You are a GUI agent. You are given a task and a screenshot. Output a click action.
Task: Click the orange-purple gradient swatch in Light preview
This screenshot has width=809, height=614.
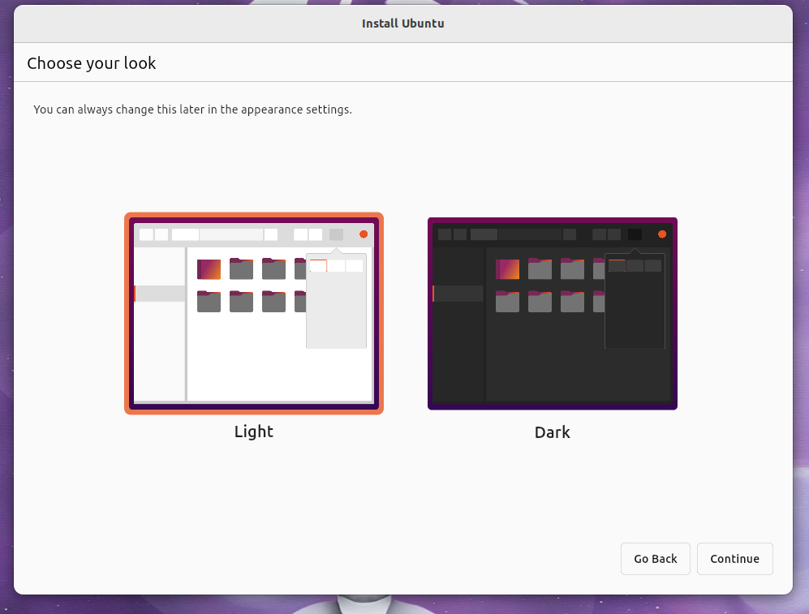pyautogui.click(x=209, y=268)
